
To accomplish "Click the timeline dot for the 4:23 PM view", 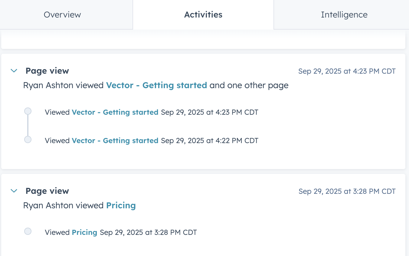I will point(28,111).
